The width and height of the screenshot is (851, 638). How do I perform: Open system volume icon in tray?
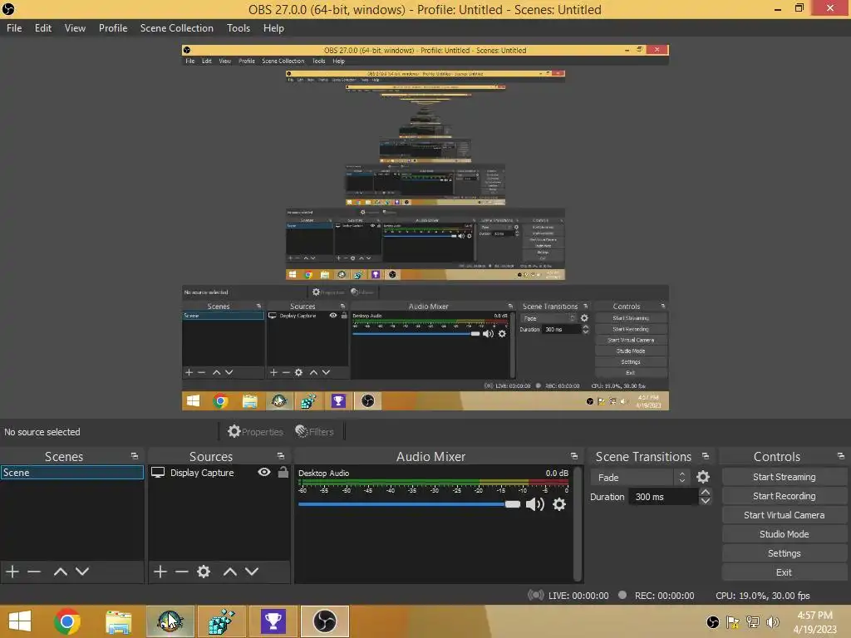(x=772, y=622)
